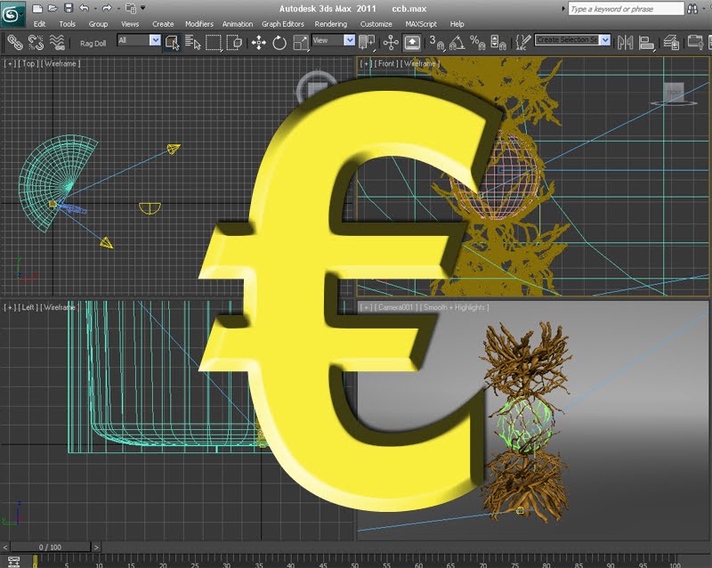
Task: Open the Project Folder icon in quick access
Action: click(131, 8)
